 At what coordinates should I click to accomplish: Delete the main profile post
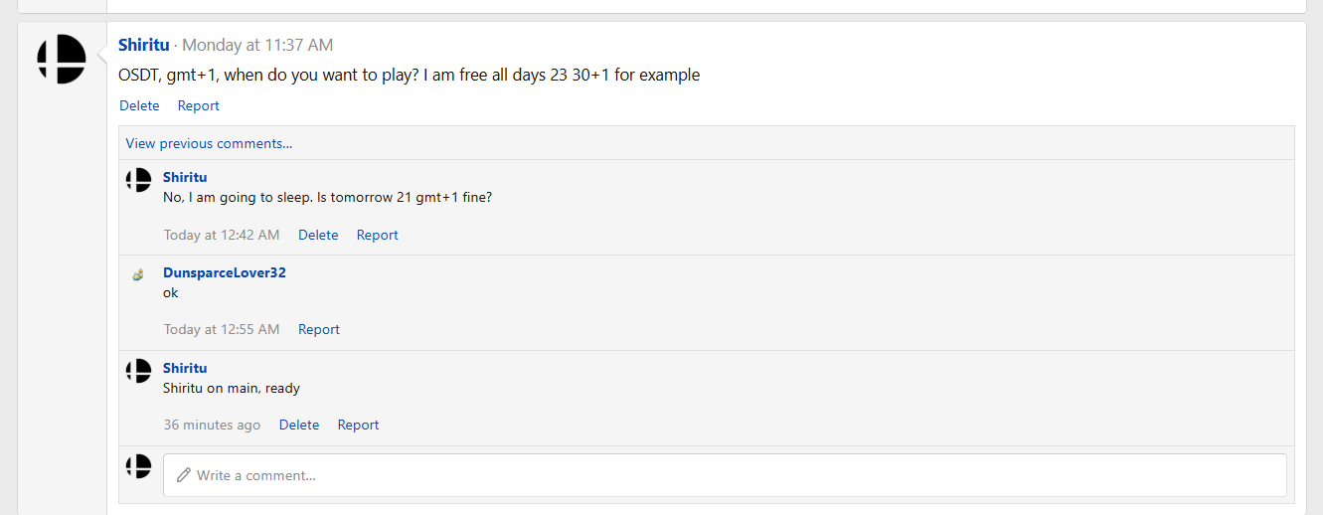tap(139, 105)
